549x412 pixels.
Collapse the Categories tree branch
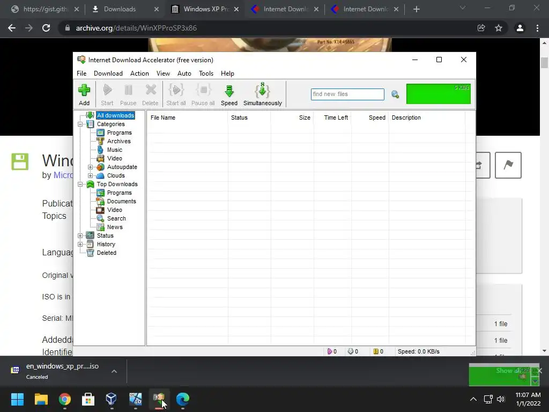80,124
